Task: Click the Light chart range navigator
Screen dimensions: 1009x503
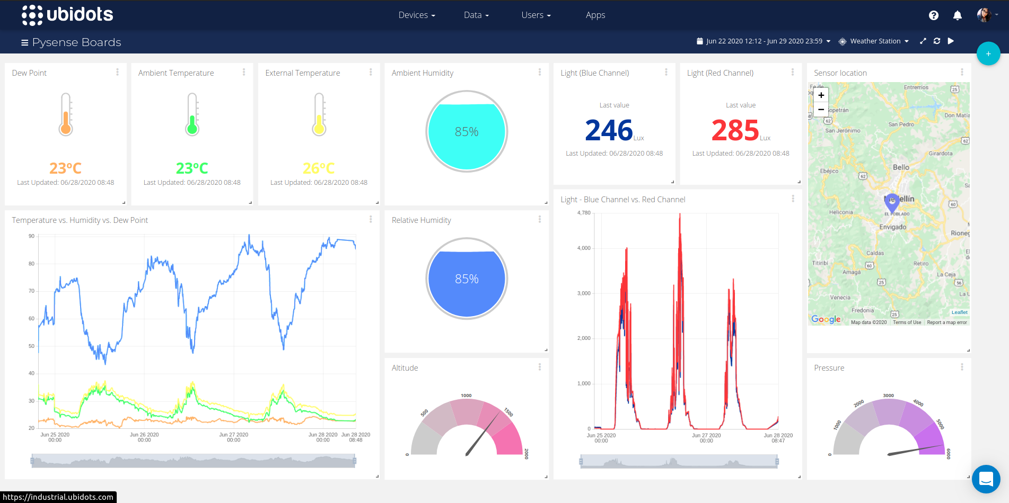Action: [679, 462]
